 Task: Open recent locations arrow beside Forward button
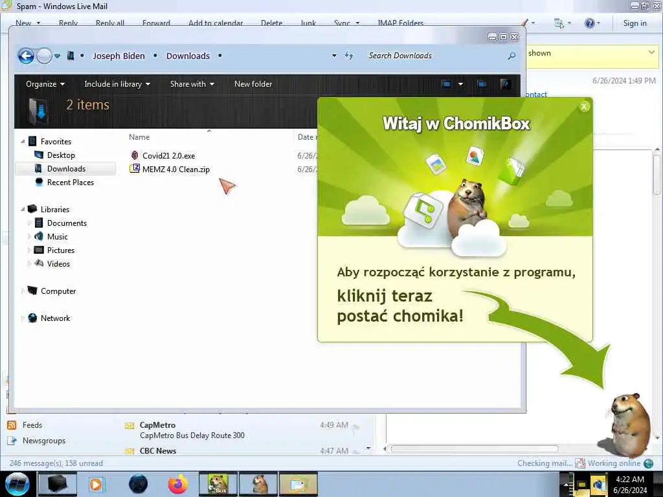click(57, 56)
